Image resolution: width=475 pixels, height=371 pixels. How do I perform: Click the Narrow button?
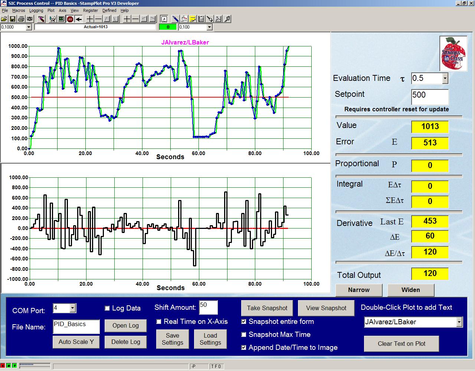(359, 290)
